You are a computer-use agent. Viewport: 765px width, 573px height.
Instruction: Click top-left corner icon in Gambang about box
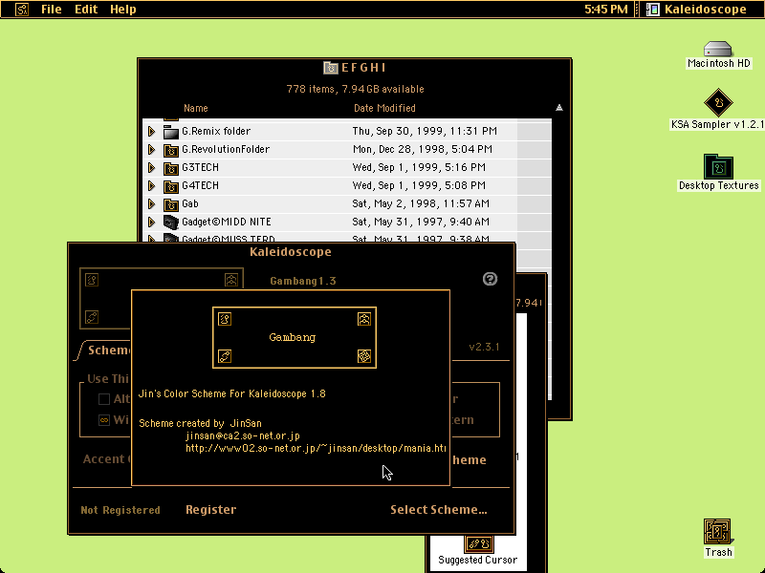(x=225, y=319)
